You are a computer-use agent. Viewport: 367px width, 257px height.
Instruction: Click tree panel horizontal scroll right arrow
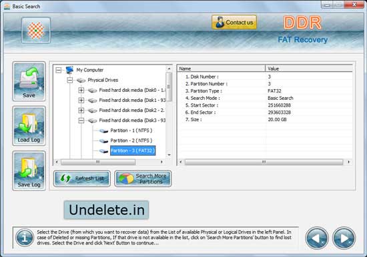click(161, 162)
